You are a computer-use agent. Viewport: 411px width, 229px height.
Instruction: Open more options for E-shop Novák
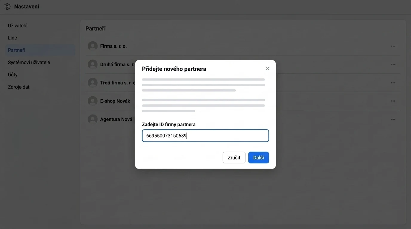(x=393, y=101)
